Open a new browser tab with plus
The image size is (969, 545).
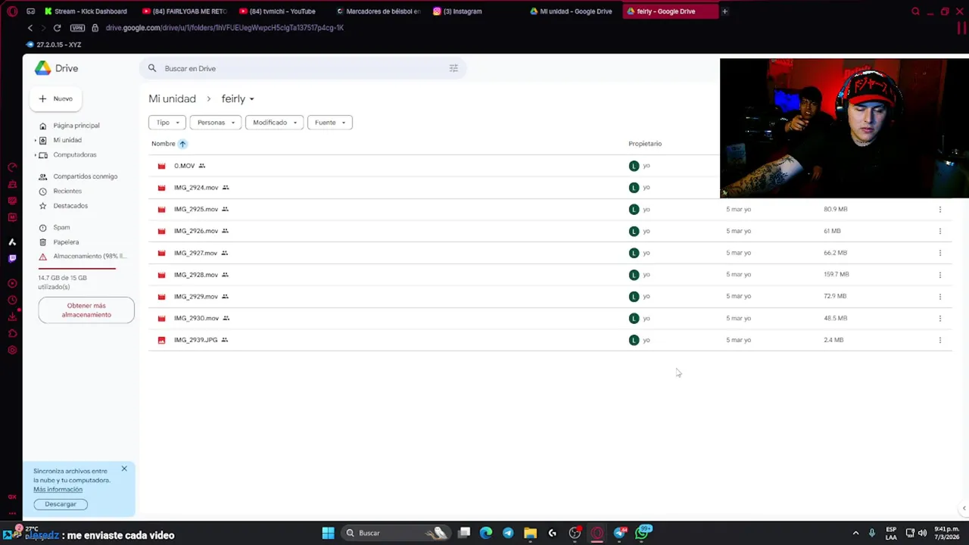[x=724, y=11]
